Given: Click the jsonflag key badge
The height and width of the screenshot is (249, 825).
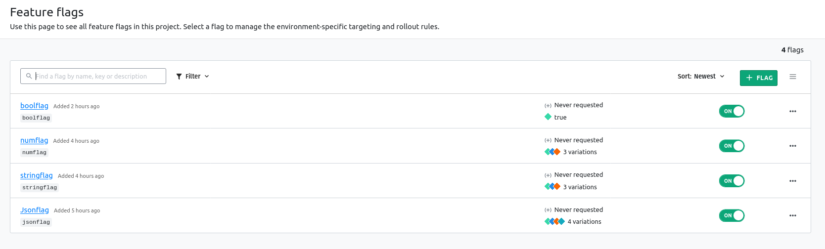Looking at the screenshot, I should pyautogui.click(x=36, y=222).
